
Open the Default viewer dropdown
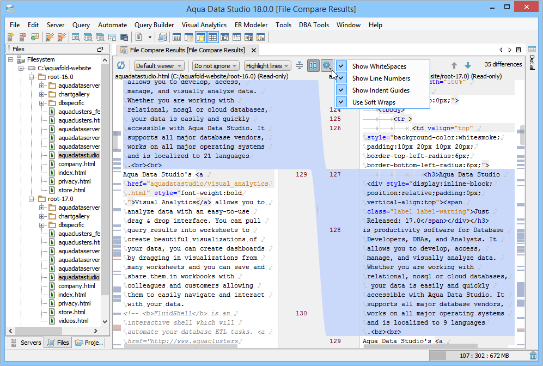(x=159, y=65)
